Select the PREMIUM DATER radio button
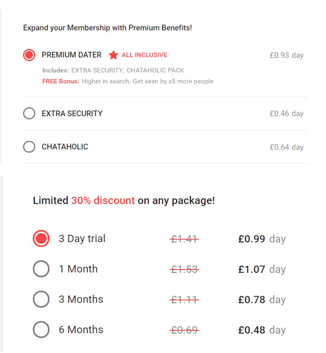This screenshot has width=326, height=353. coord(29,55)
